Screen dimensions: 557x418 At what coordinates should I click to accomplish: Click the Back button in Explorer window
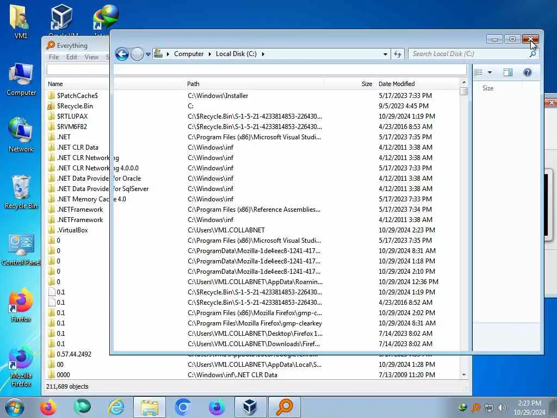coord(122,54)
